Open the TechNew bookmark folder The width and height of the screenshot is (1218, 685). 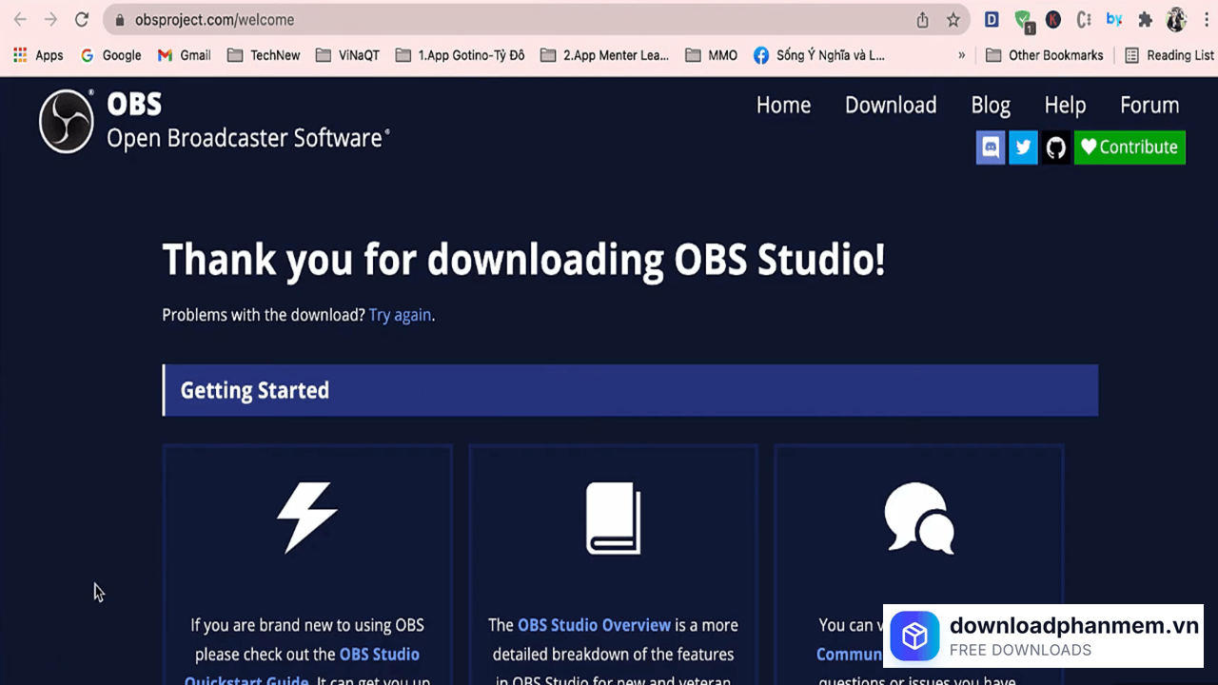point(264,55)
